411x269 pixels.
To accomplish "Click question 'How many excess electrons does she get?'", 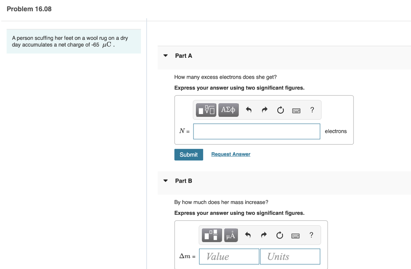I will [226, 77].
